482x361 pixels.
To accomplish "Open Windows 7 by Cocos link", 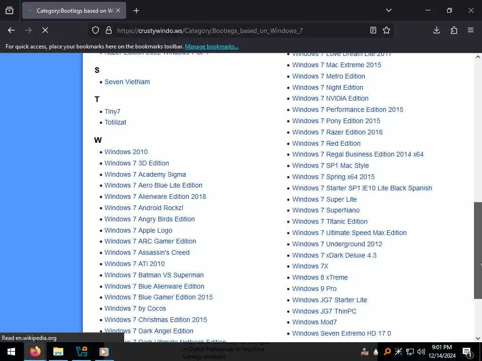I will pos(135,308).
